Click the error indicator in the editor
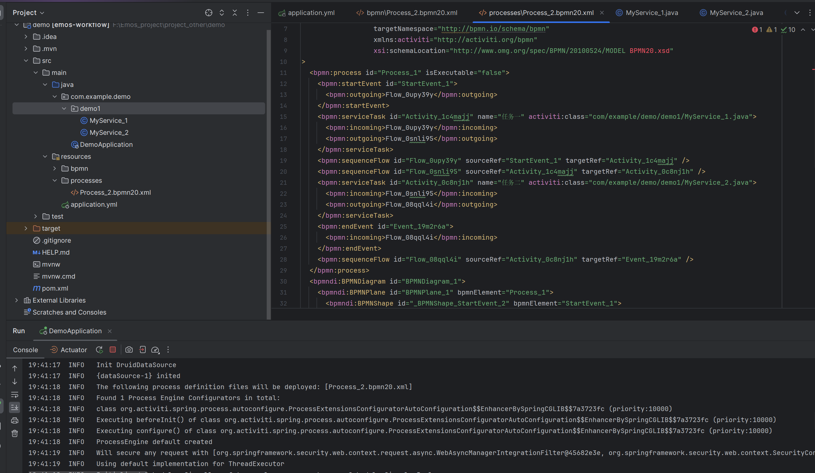The width and height of the screenshot is (815, 473). pos(757,30)
